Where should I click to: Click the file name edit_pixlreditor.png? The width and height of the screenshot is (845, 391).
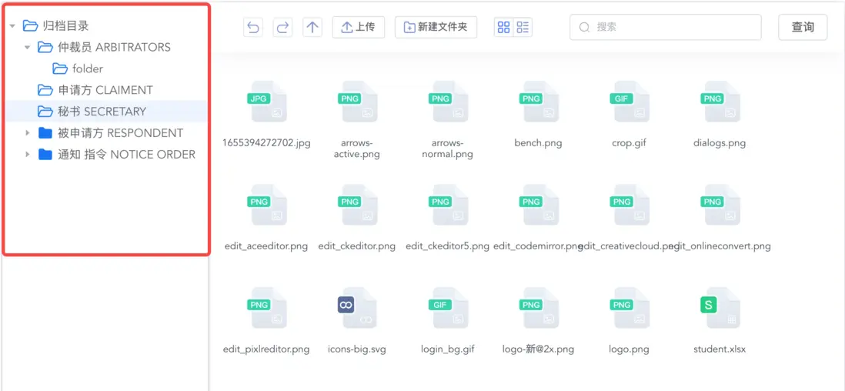pos(266,349)
